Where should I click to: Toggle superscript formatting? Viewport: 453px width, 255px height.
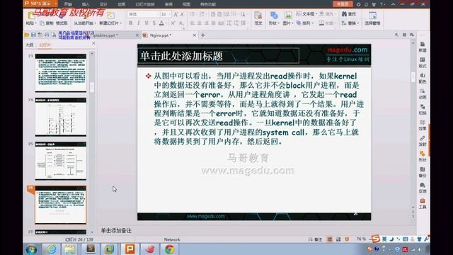[x=173, y=23]
